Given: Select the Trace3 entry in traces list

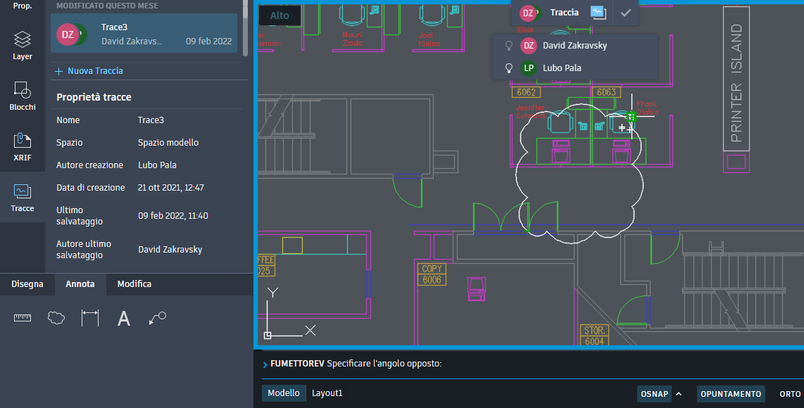Looking at the screenshot, I should [x=144, y=33].
